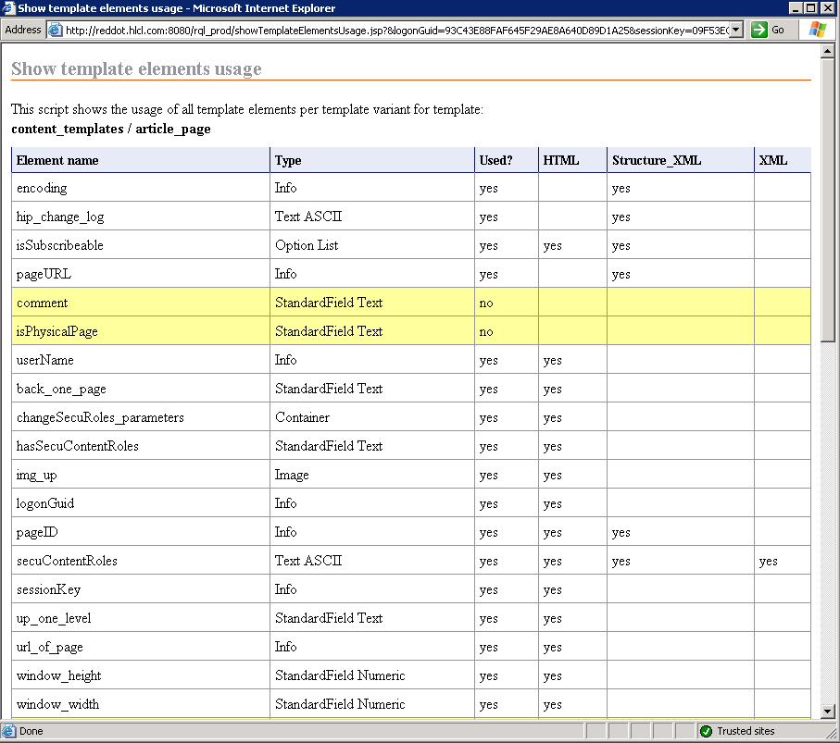
Task: Select the "userName" element name
Action: pyautogui.click(x=45, y=360)
